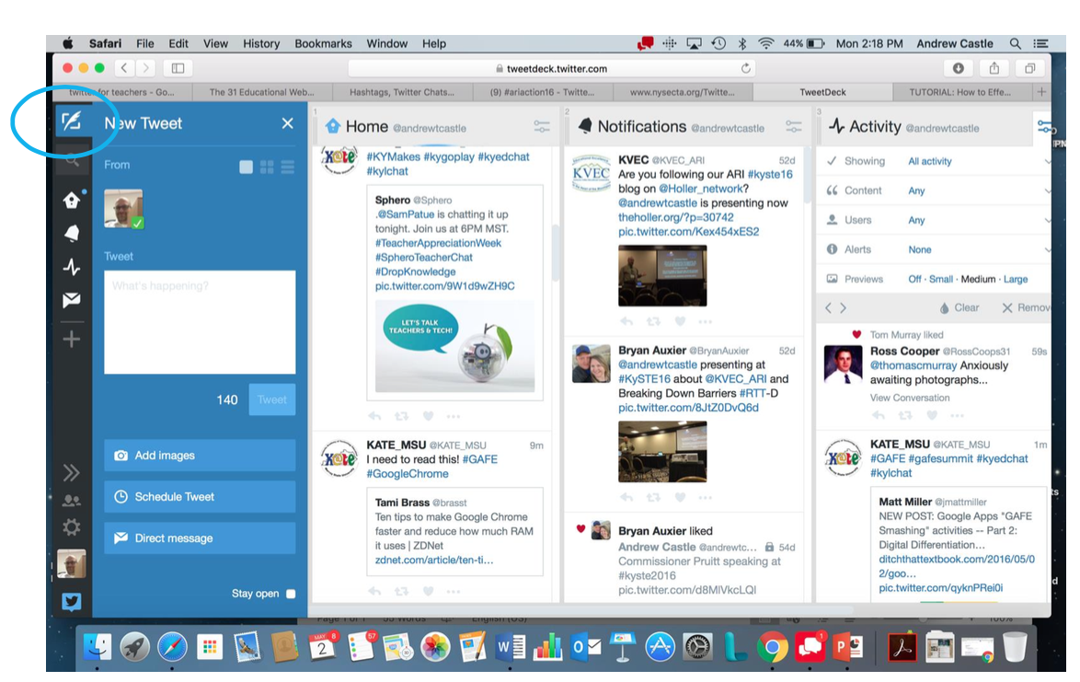Screen dimensions: 1080x682
Task: Open the zdnet.com/article/ten-ti… link
Action: click(434, 561)
